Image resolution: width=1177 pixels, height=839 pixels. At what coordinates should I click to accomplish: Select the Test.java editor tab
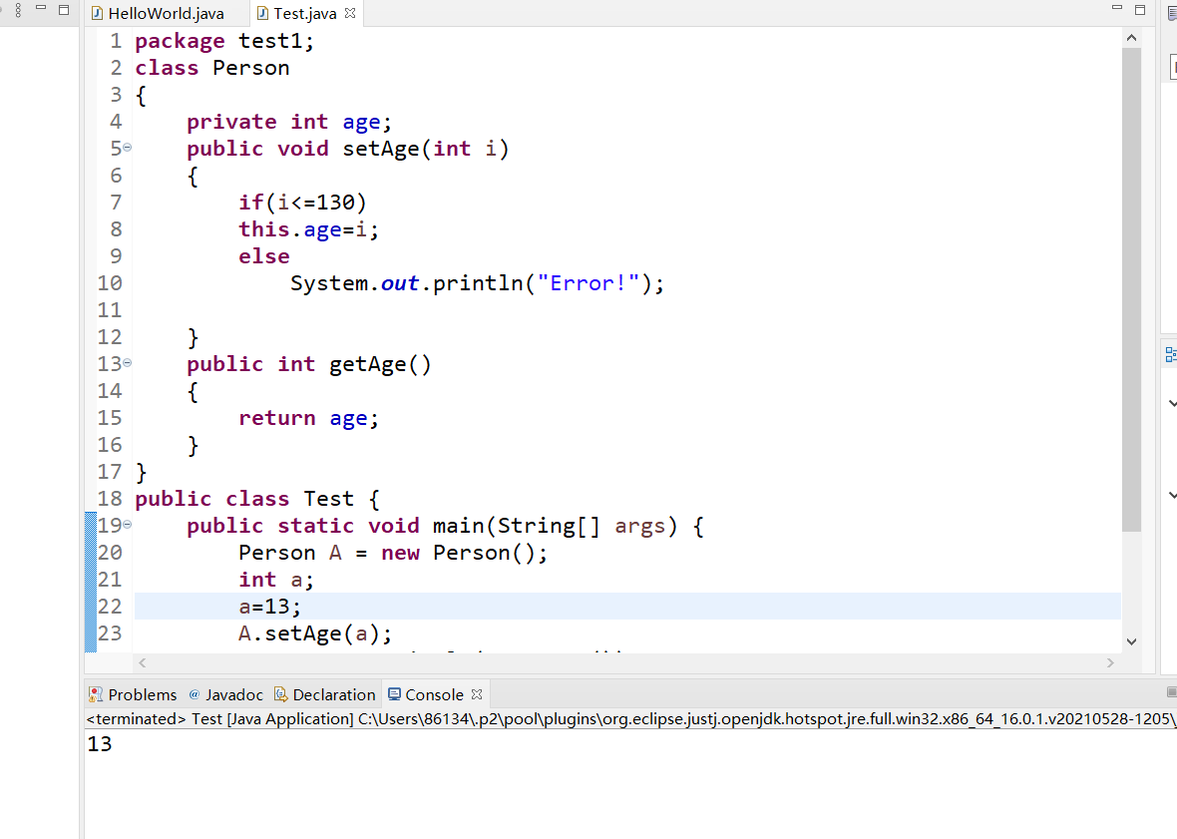tap(305, 14)
